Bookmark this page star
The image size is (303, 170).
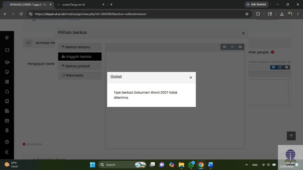pos(247,14)
